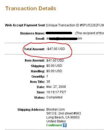Screen dimensions: 104x130
Task: Click the Handling $0.00 USD value
Action: point(54,71)
